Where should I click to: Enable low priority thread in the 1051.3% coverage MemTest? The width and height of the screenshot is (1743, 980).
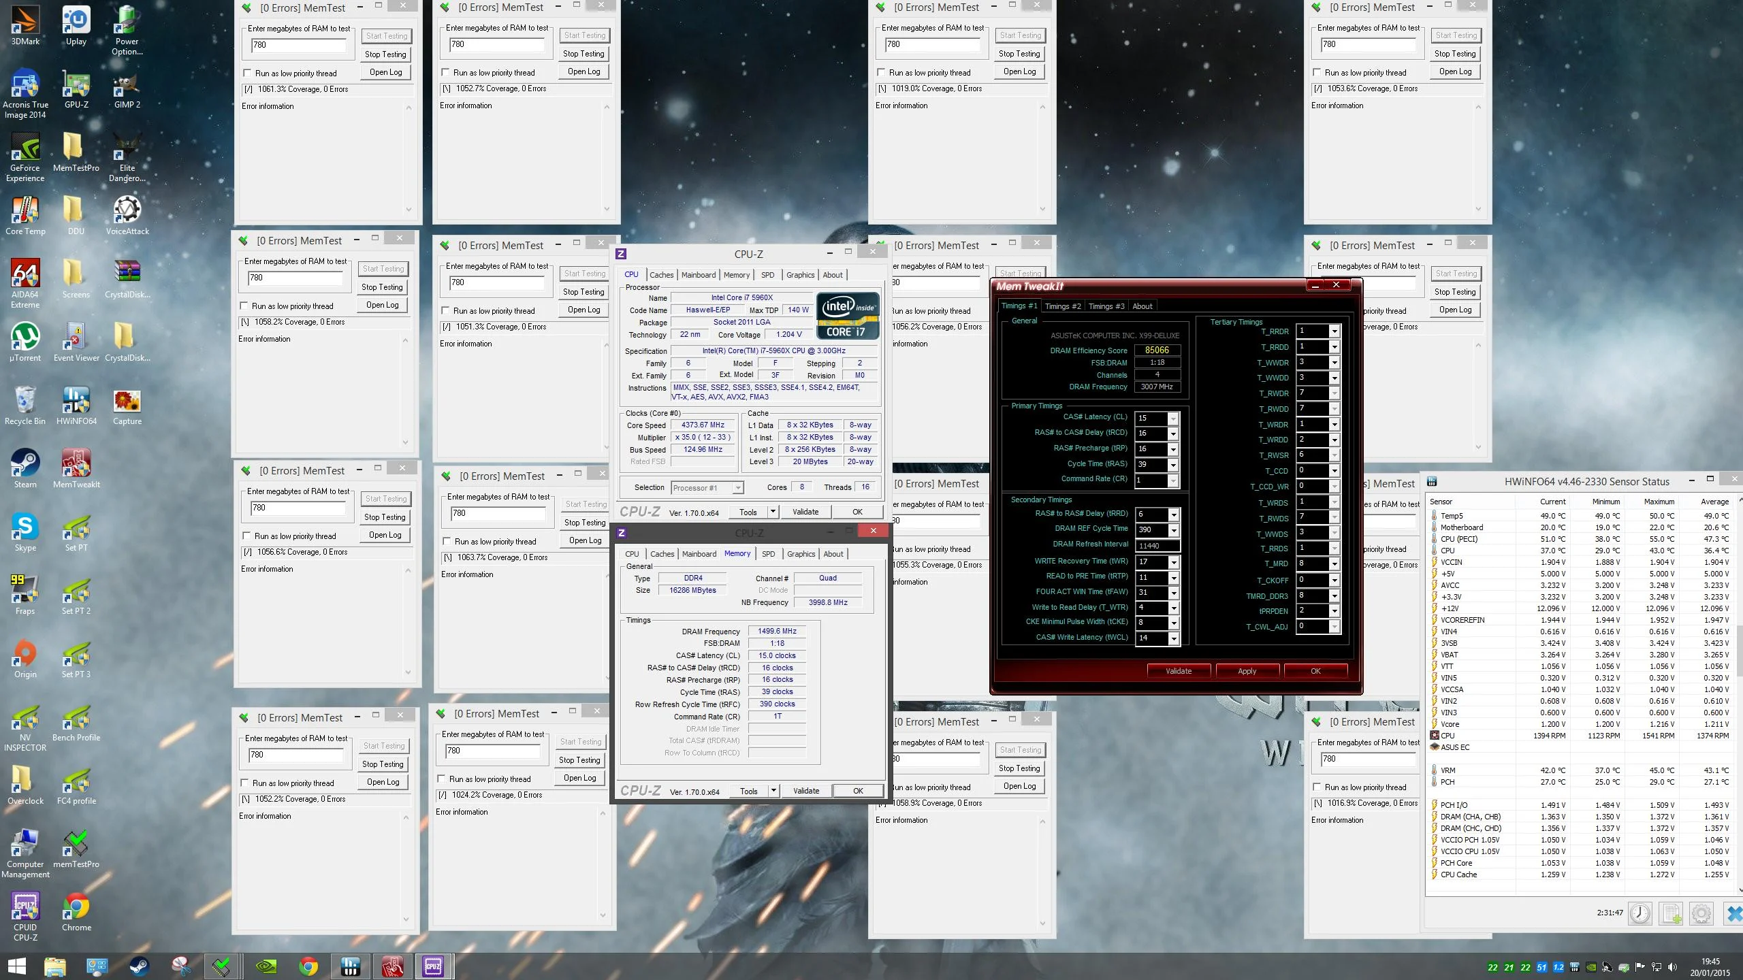pos(445,311)
